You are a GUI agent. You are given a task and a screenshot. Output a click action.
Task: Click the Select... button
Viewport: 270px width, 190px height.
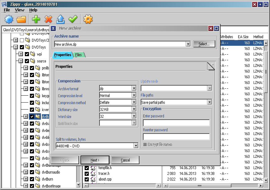click(204, 44)
